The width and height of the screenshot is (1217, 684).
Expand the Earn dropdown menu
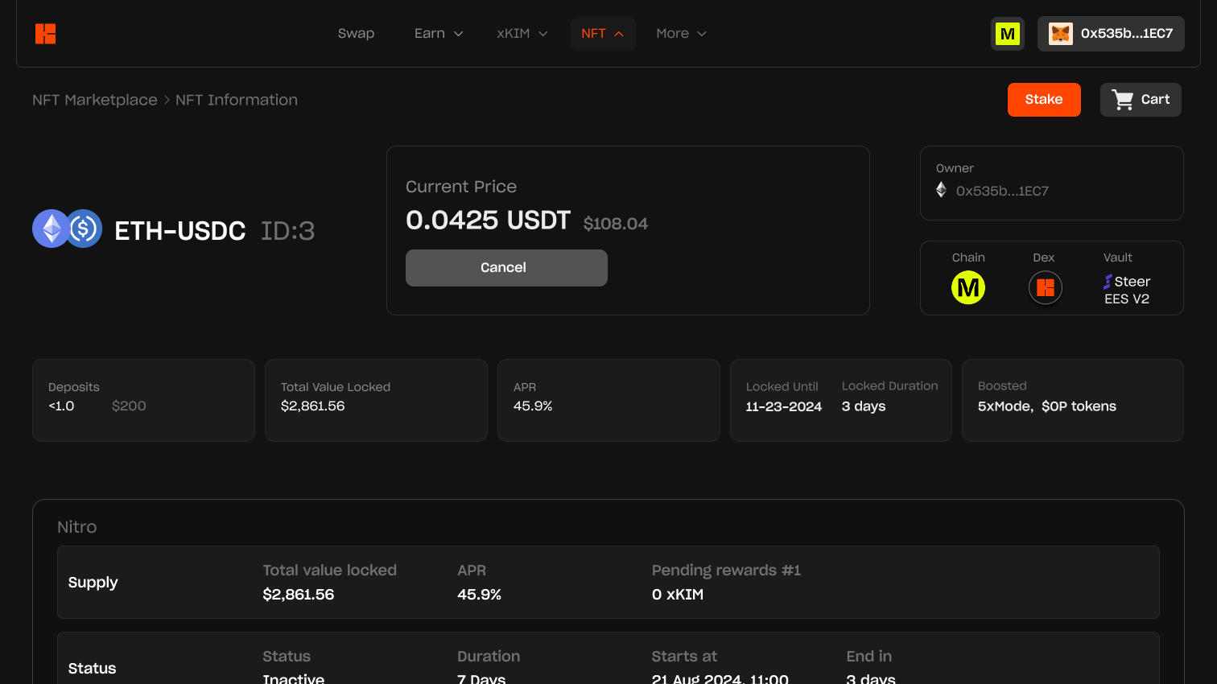pos(439,34)
